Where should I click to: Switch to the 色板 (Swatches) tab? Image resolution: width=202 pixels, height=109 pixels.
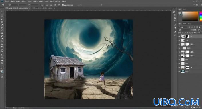(x=184, y=9)
